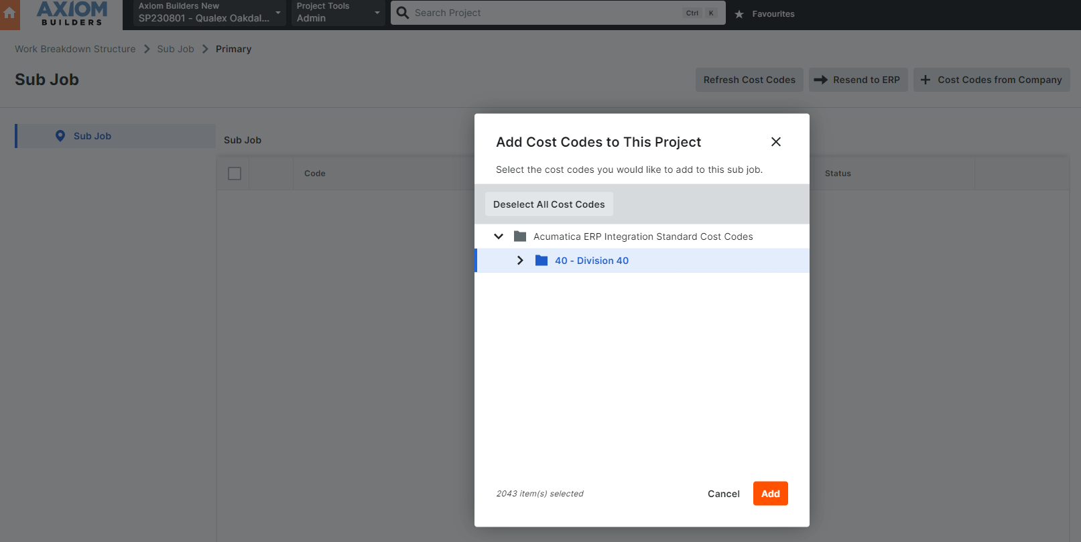Focus the Search Project field
Screen dimensions: 1081x542
[558, 13]
